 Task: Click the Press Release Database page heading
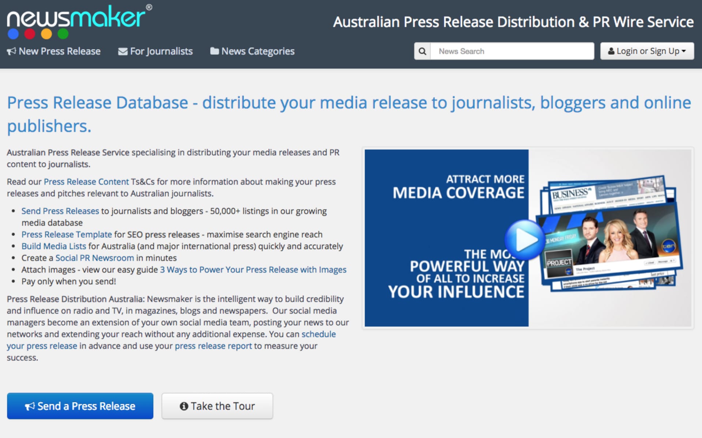pos(349,114)
